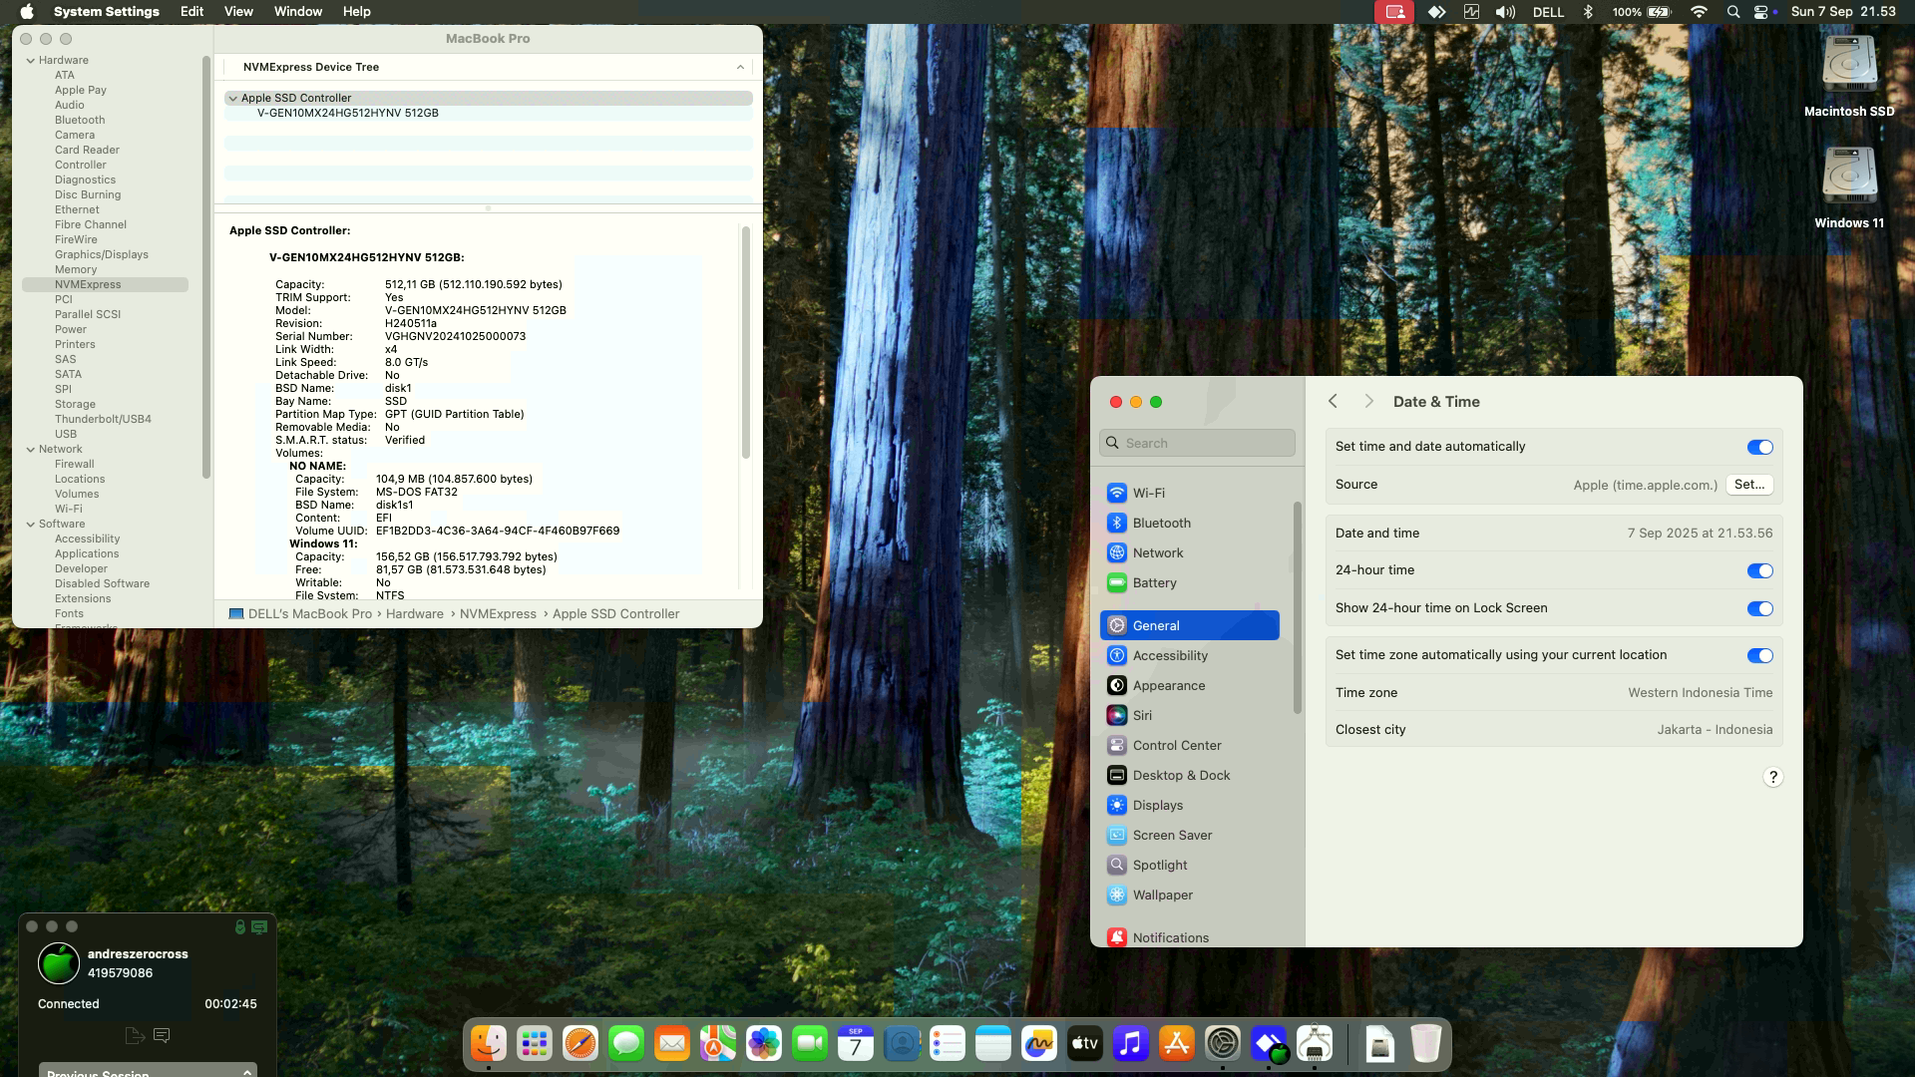The image size is (1915, 1077).
Task: Open Launchpad from the Dock
Action: [535, 1044]
